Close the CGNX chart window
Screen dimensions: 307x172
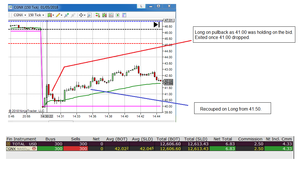(x=169, y=6)
